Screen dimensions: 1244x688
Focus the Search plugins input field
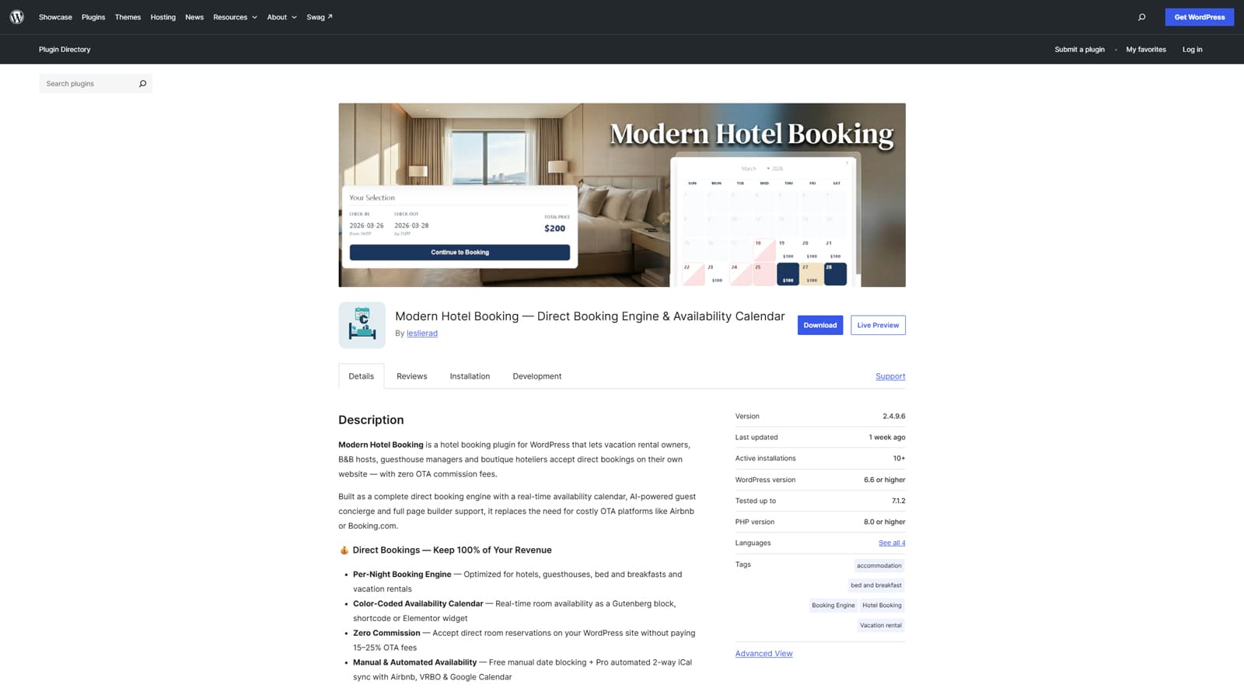(x=87, y=84)
